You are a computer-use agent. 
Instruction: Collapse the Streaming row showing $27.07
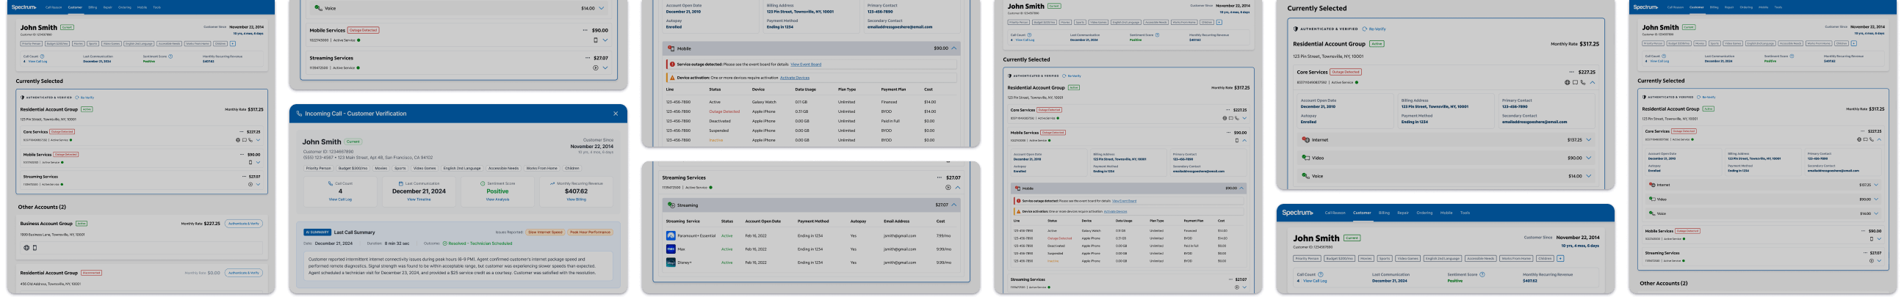click(954, 205)
